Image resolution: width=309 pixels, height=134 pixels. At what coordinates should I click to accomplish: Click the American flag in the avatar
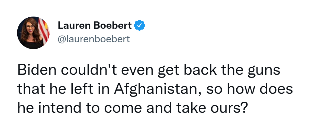click(43, 30)
